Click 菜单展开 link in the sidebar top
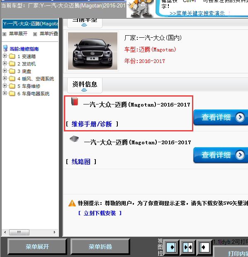The width and height of the screenshot is (248, 257). (18, 34)
